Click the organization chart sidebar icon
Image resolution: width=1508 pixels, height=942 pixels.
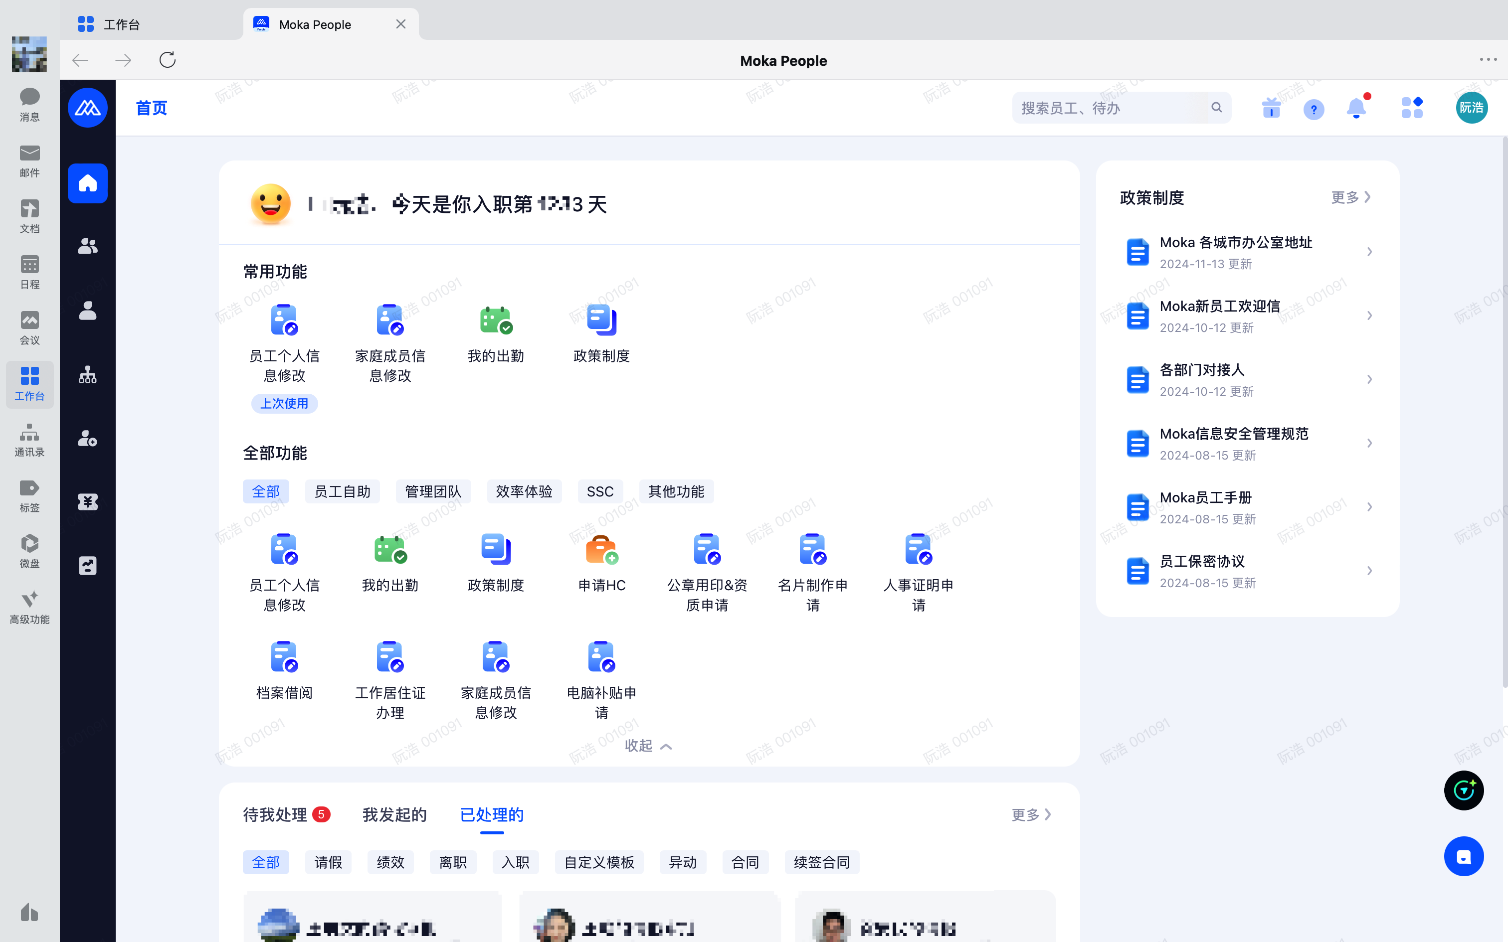(87, 374)
